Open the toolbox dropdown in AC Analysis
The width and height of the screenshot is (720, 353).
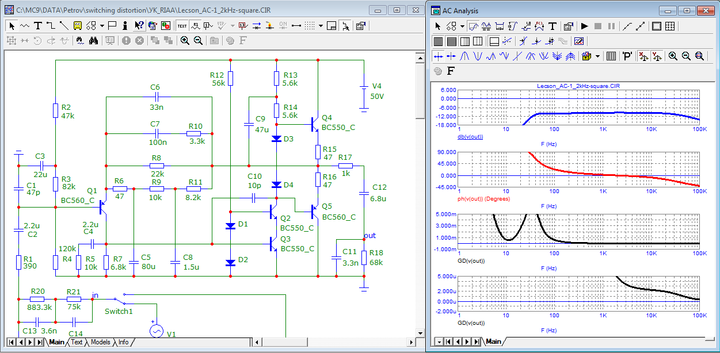click(x=599, y=56)
